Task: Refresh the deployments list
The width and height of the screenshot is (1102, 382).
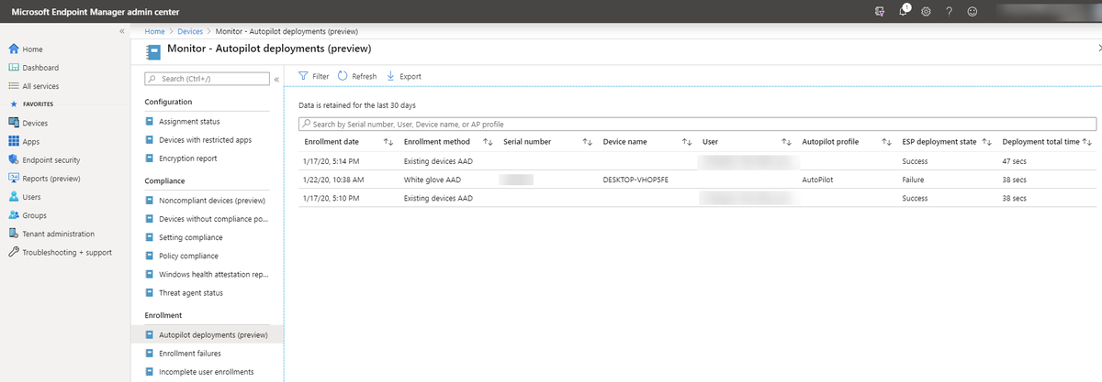Action: [x=357, y=76]
